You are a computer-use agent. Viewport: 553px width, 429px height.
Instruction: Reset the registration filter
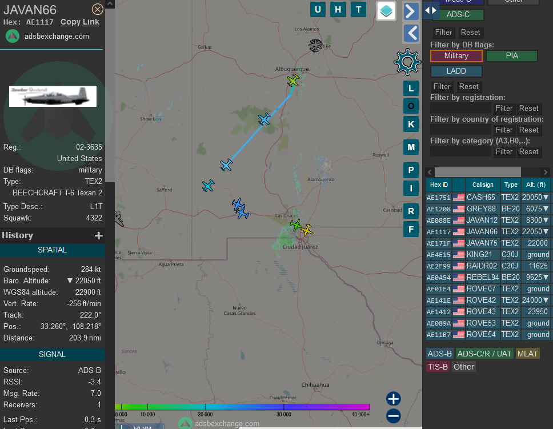click(528, 109)
